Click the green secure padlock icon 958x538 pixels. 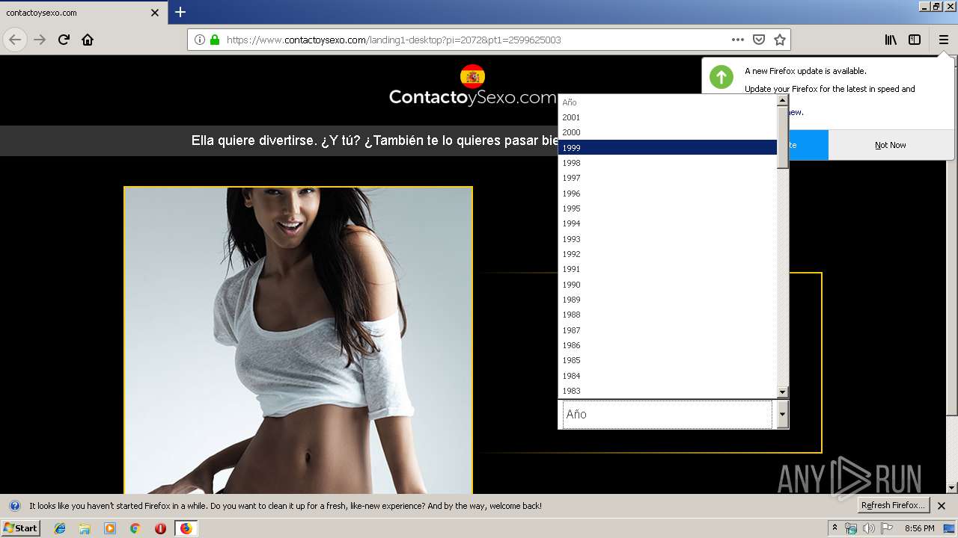click(215, 40)
